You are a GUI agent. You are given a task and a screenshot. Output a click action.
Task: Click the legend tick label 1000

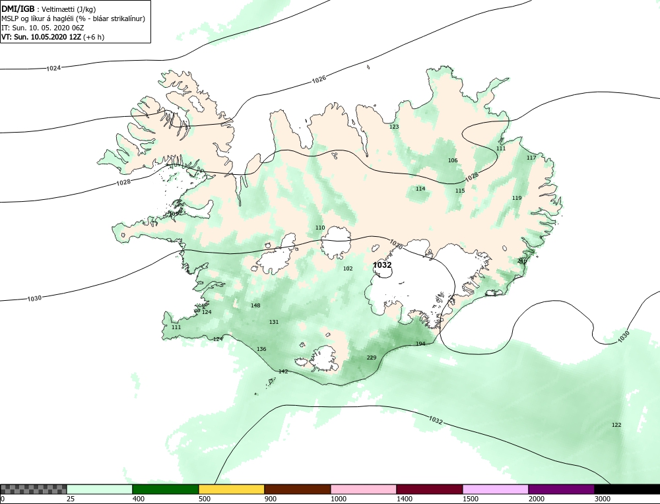click(339, 499)
